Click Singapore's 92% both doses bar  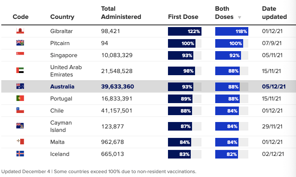[228, 55]
